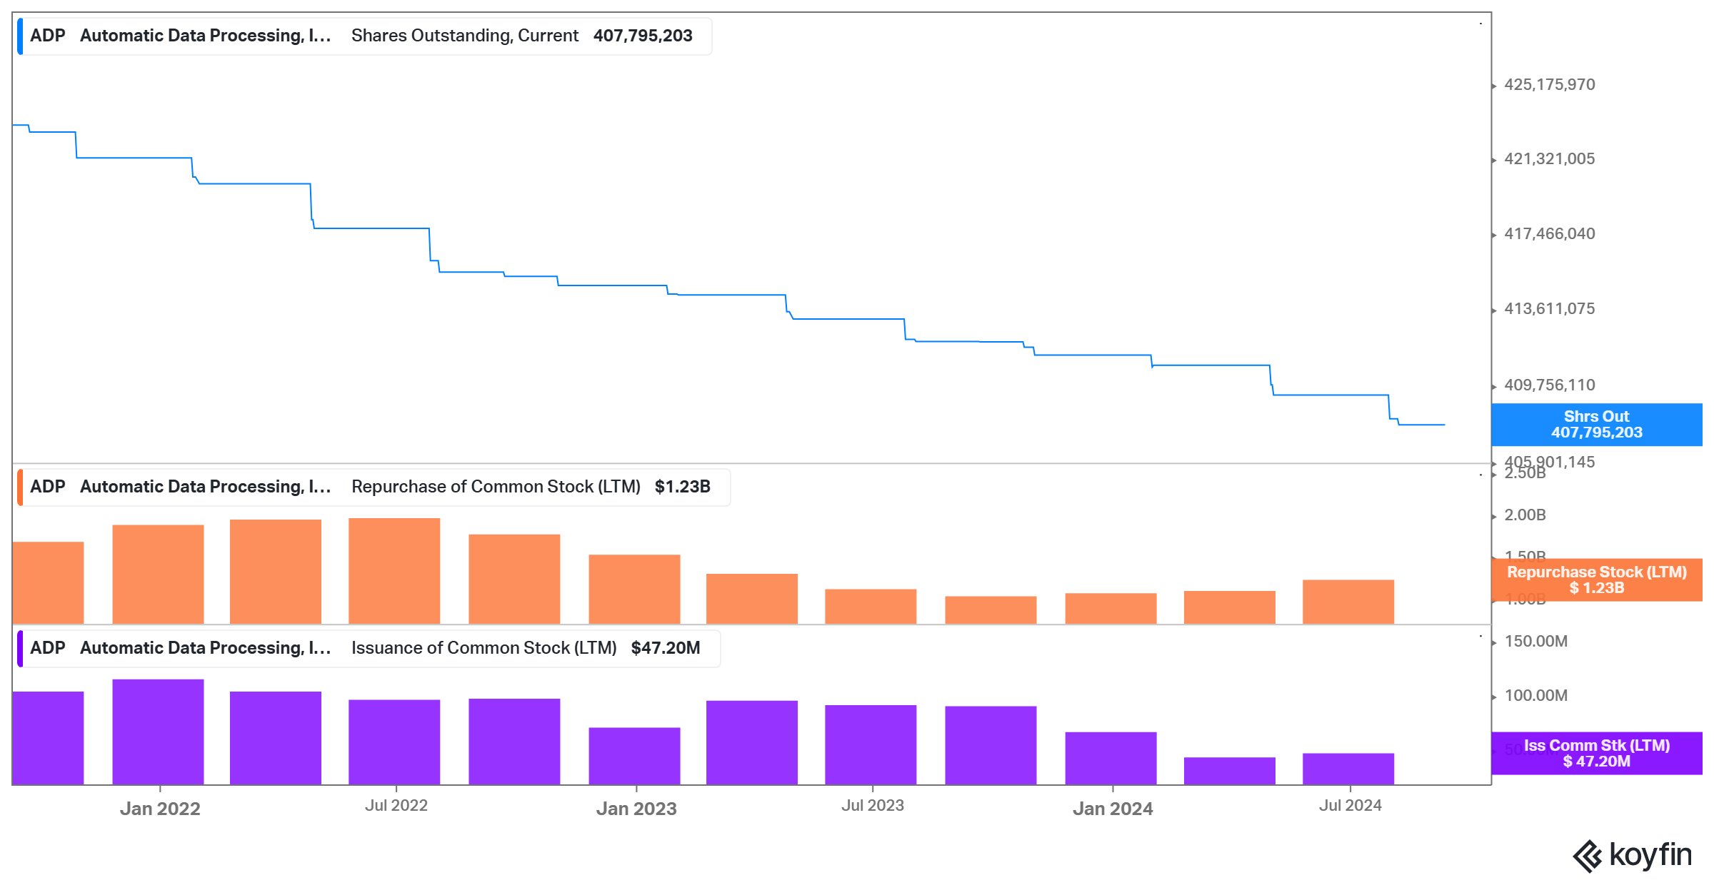Click the tallest purple issuance bar
The height and width of the screenshot is (885, 1714).
click(x=158, y=732)
